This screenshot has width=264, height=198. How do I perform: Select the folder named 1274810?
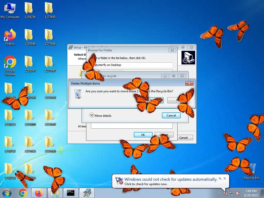coord(30,118)
